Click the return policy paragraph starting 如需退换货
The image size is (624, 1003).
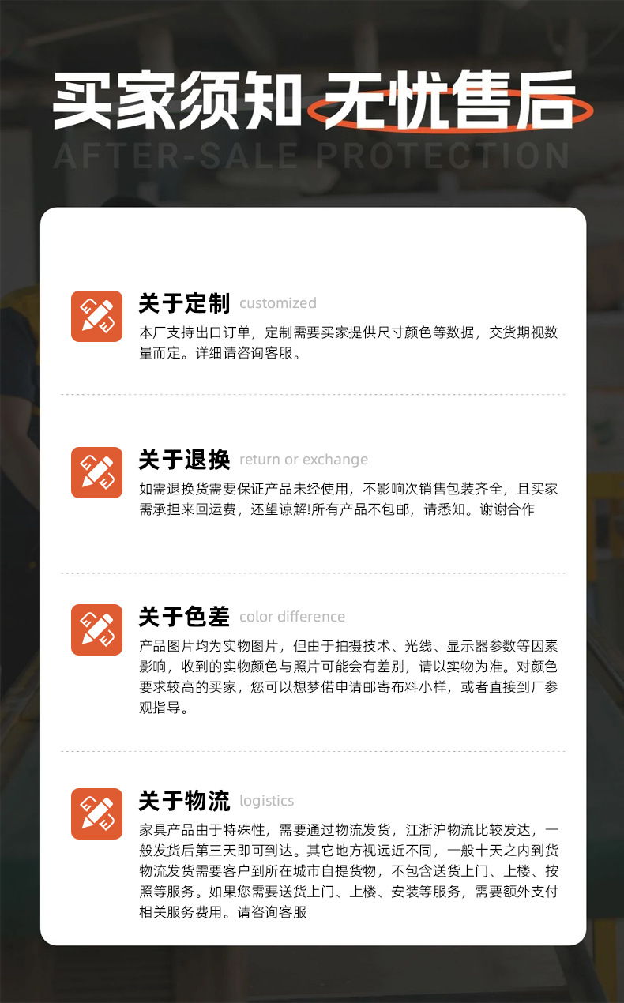pyautogui.click(x=348, y=499)
